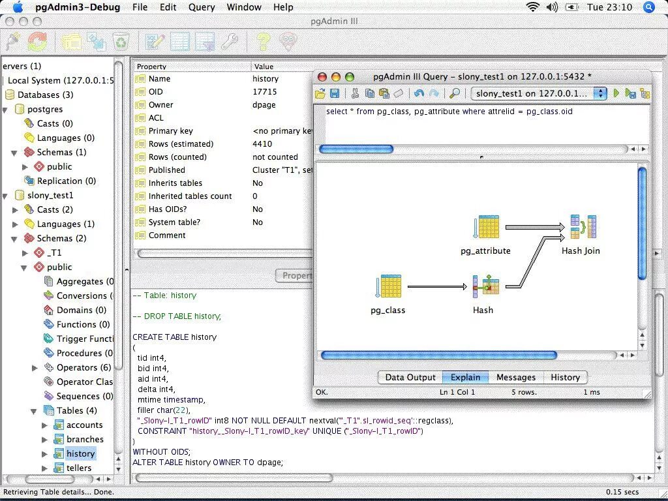This screenshot has width=668, height=501.
Task: Expand the _T1 schema node
Action: pyautogui.click(x=25, y=253)
